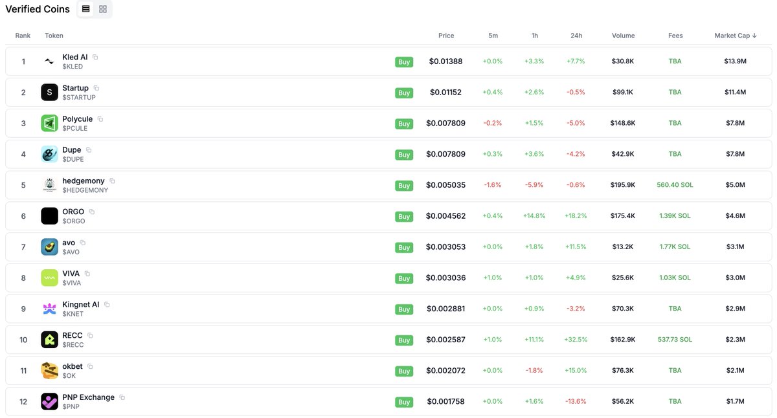This screenshot has height=418, width=777.
Task: Copy okbet token address
Action: 90,366
